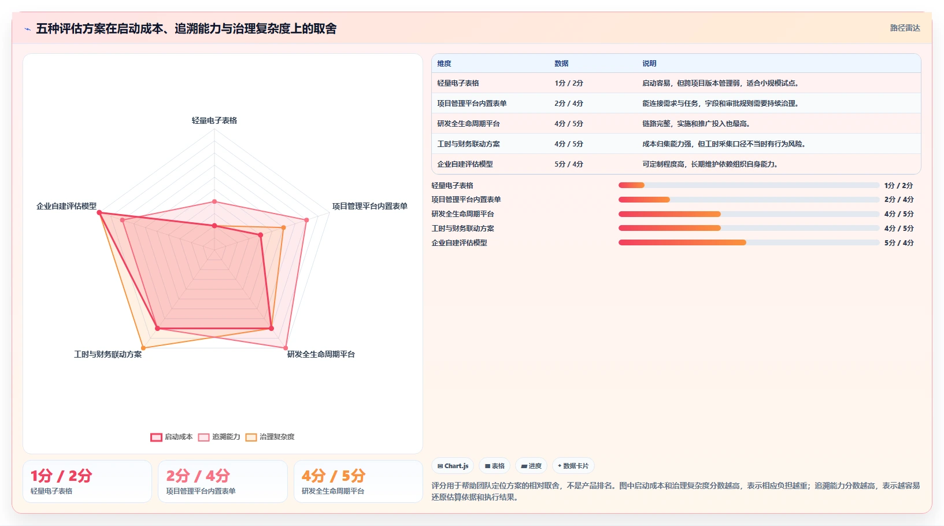Click the 数据卡片 tag chip
944x526 pixels.
click(x=573, y=466)
